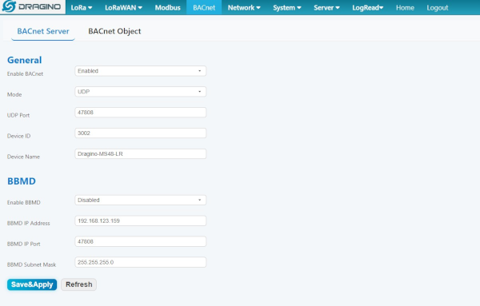This screenshot has width=480, height=306.
Task: Open the Mode dropdown showing UDP
Action: coord(140,92)
